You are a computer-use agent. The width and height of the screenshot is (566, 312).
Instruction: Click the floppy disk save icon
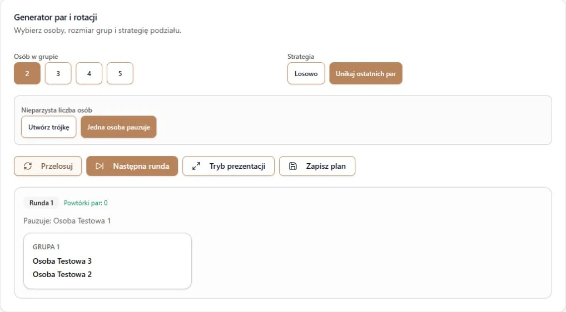click(x=293, y=166)
